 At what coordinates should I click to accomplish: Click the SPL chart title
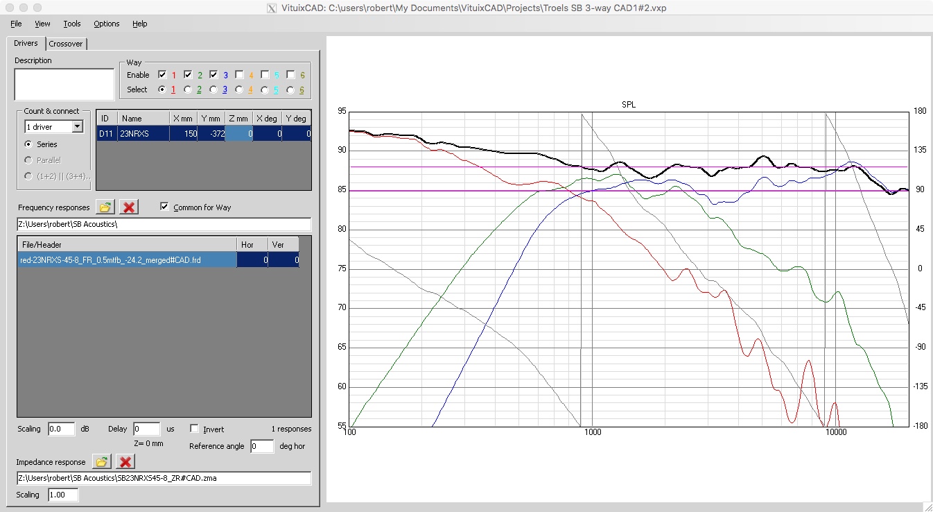coord(629,105)
